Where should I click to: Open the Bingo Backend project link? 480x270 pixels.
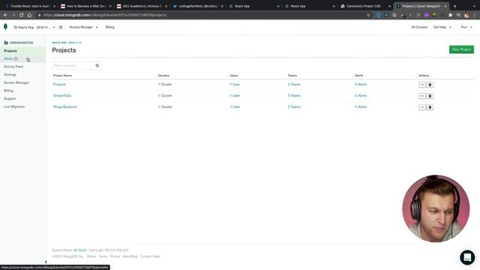coord(65,106)
